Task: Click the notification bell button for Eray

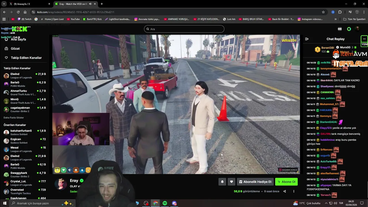Action: 222,182
